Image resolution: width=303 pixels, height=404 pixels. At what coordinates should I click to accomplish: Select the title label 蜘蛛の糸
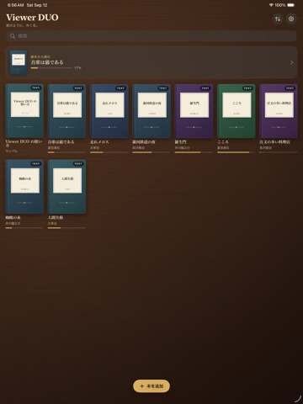[13, 217]
